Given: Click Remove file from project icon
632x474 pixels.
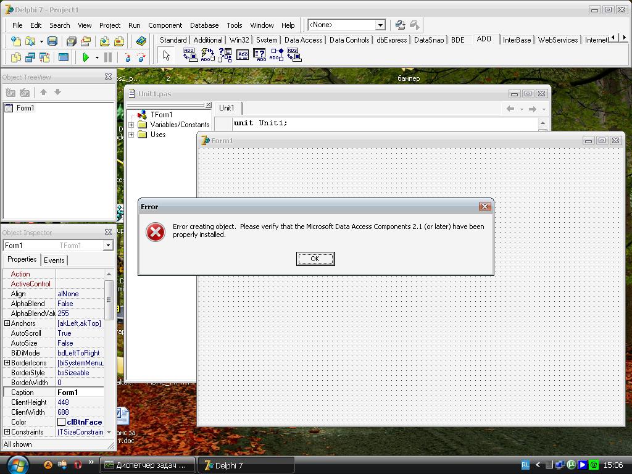Looking at the screenshot, I should click(119, 41).
